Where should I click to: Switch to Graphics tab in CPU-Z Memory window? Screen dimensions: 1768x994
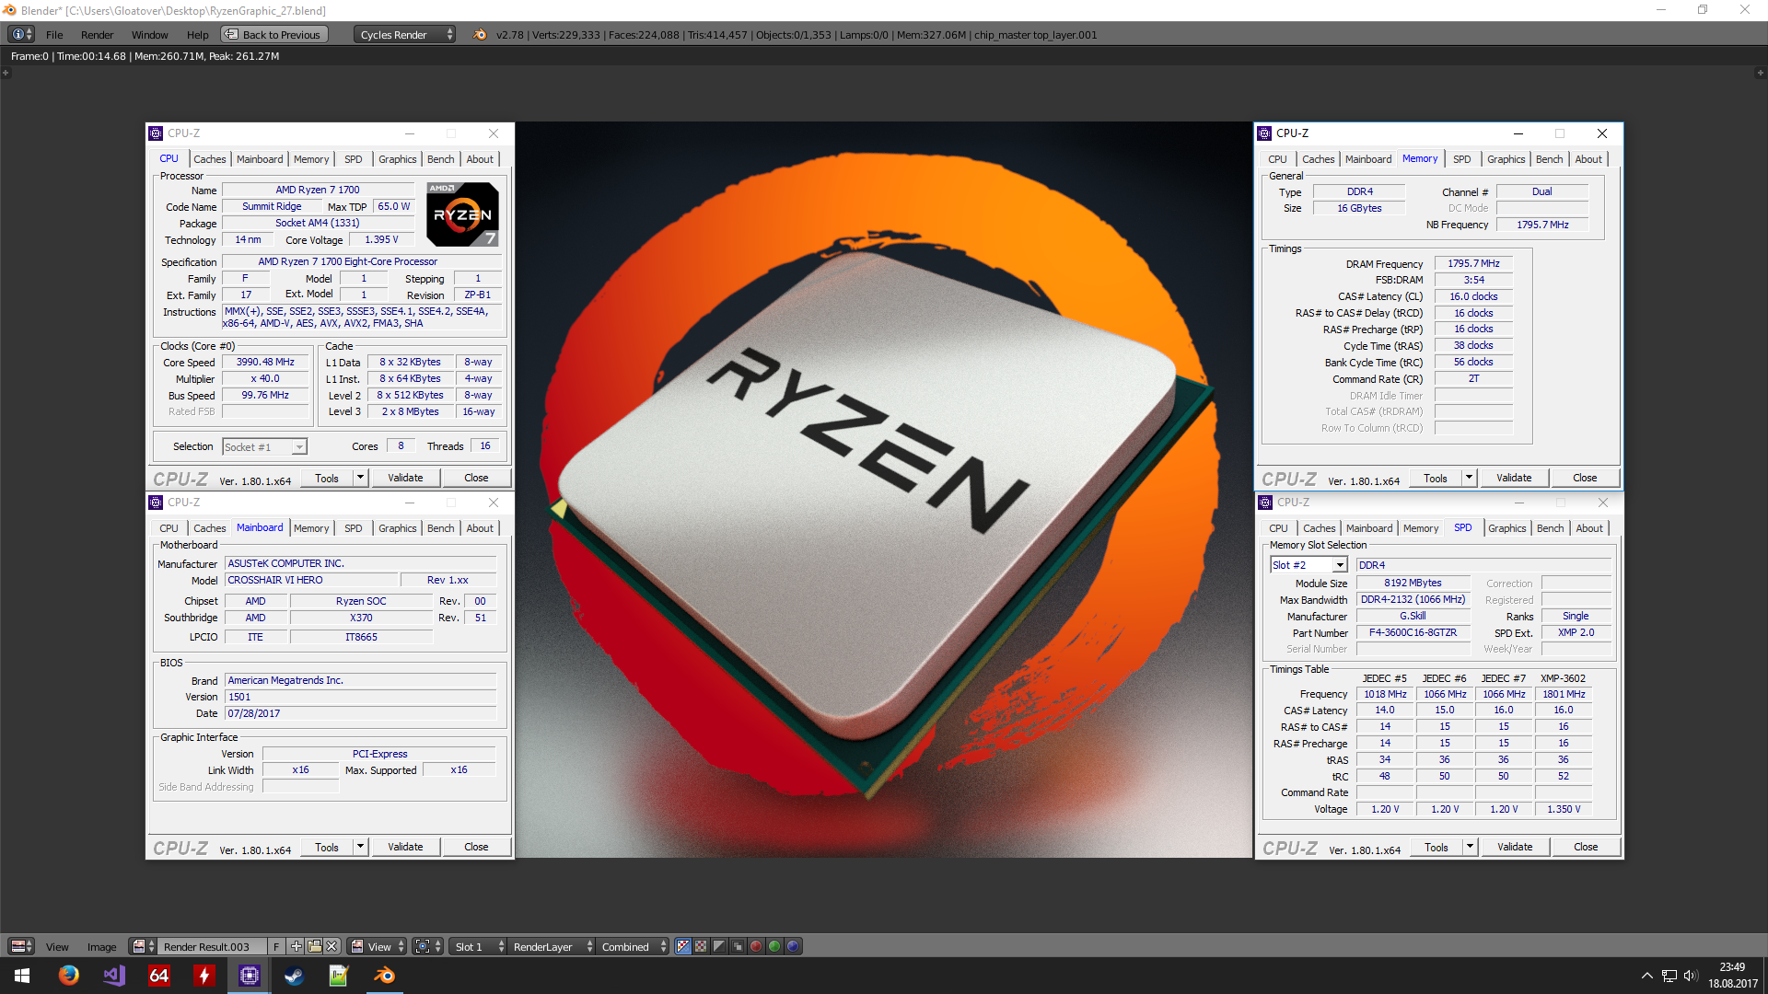tap(1506, 159)
